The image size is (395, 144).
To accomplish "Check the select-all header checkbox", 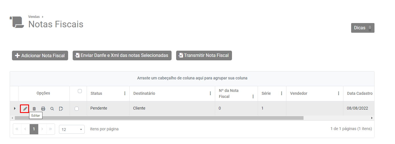I will pyautogui.click(x=80, y=91).
